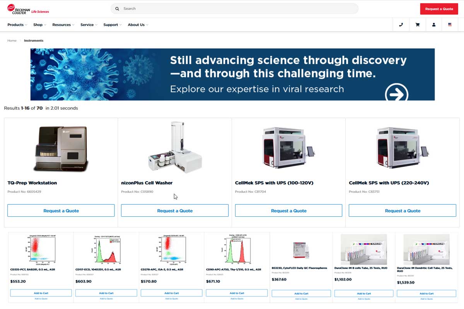Request a quote for TQ-Prep Workstation

click(x=61, y=211)
